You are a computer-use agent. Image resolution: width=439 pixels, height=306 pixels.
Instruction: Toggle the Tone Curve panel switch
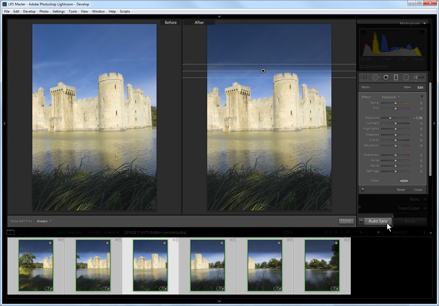[360, 208]
